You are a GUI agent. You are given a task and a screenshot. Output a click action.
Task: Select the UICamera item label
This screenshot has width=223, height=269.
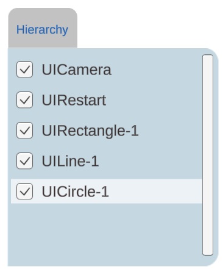click(x=77, y=70)
